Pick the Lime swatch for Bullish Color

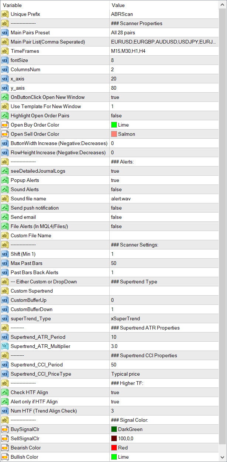(114, 457)
